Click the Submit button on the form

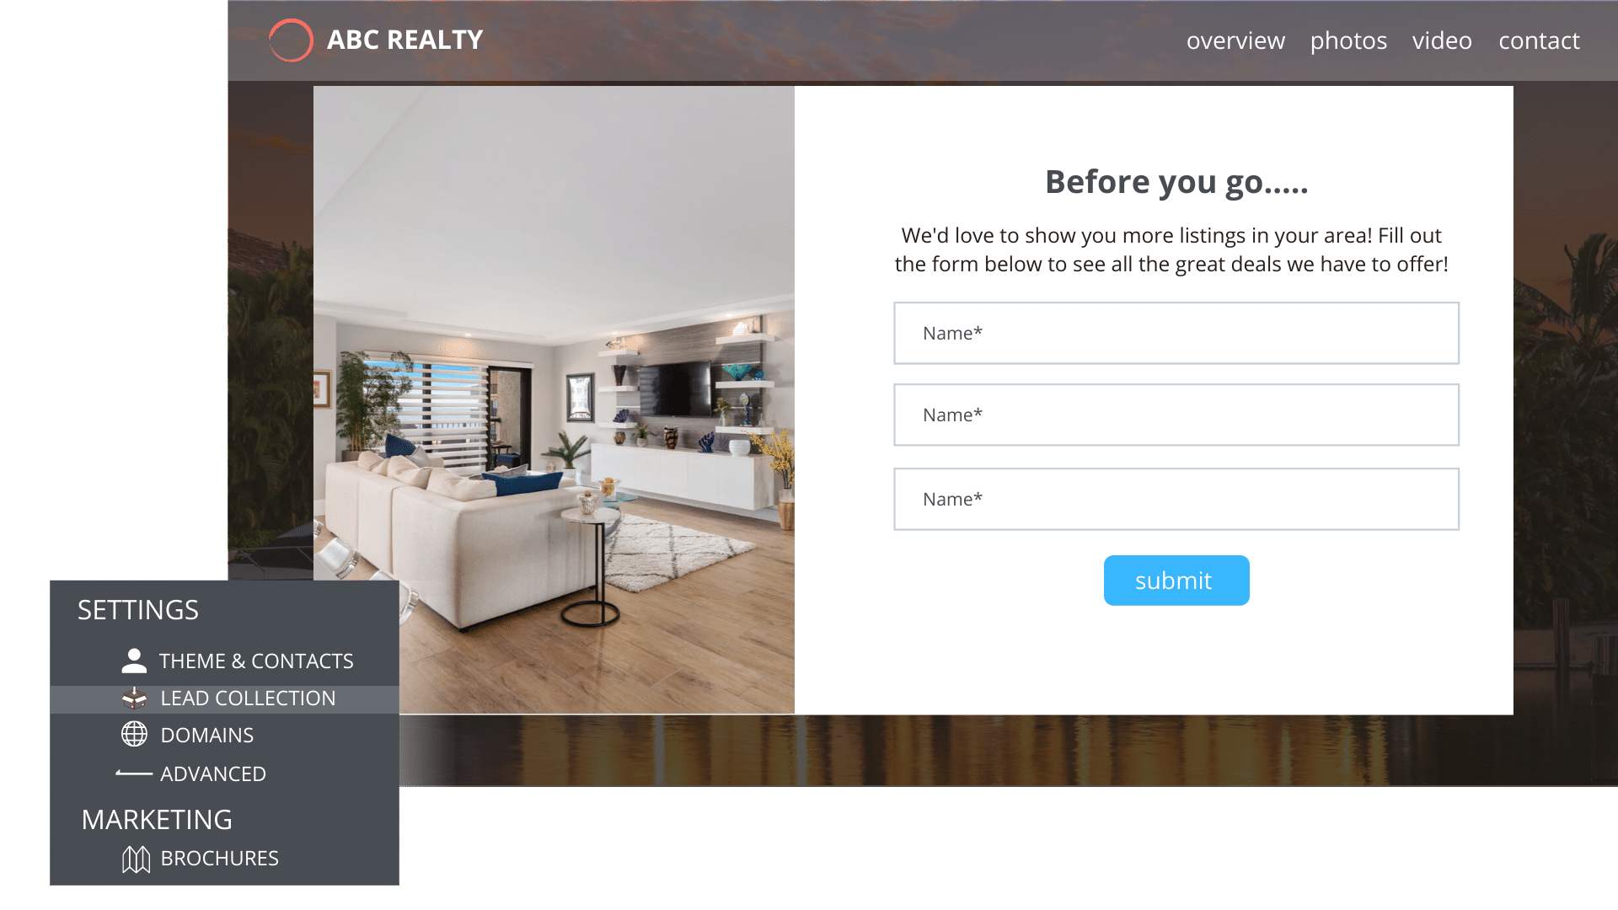click(x=1176, y=580)
